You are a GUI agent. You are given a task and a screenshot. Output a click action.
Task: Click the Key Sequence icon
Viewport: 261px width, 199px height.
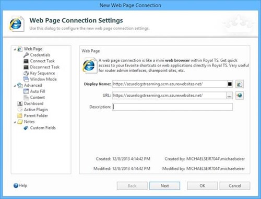tap(26, 73)
